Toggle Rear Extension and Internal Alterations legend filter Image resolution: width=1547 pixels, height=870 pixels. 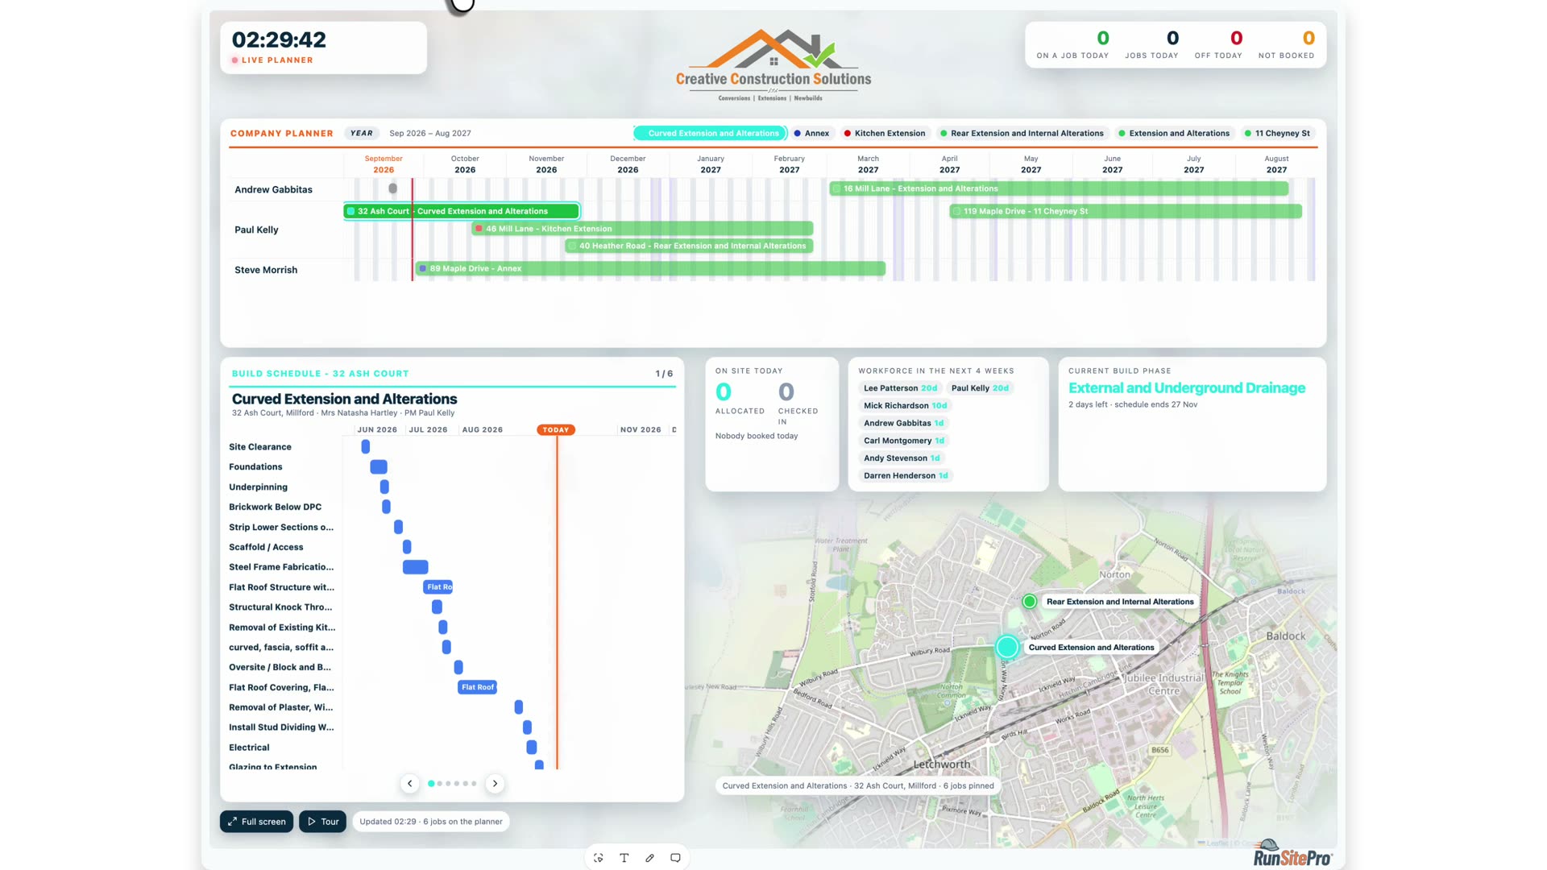(x=1022, y=133)
